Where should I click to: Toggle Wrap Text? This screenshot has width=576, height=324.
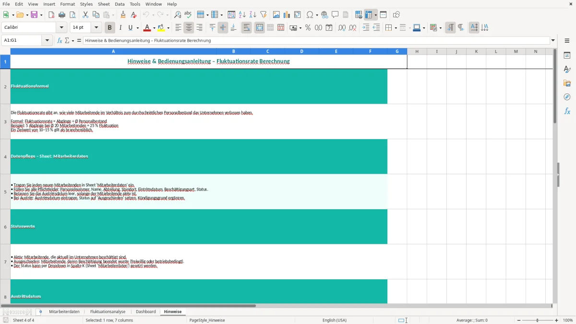246,28
